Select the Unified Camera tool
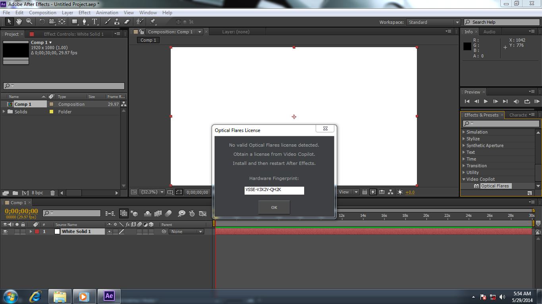Image resolution: width=542 pixels, height=304 pixels. 52,22
